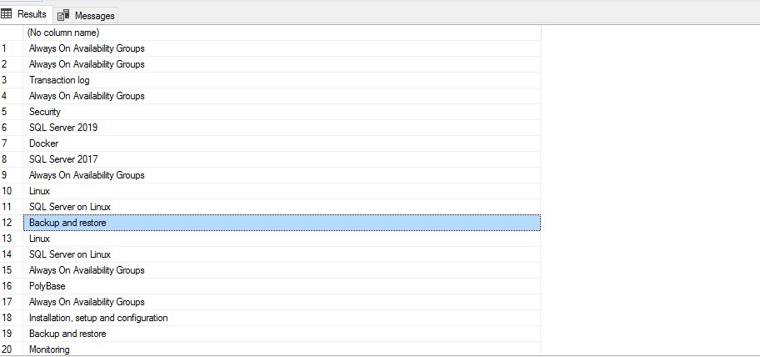This screenshot has width=760, height=357.
Task: Select "Always On Availability Groups" in row 1
Action: pyautogui.click(x=87, y=48)
